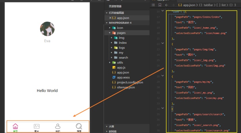Click the "icon/img.png" selected icon value
This screenshot has height=133, width=241.
215,66
